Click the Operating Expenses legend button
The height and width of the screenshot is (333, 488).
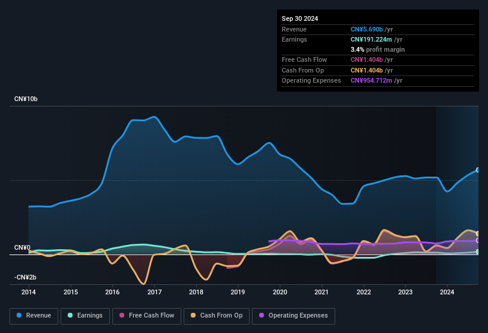294,316
